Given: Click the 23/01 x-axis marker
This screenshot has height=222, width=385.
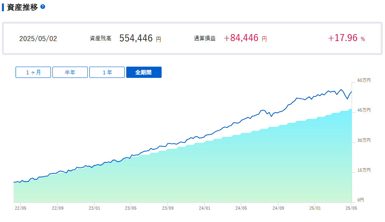Looking at the screenshot, I should 94,208.
